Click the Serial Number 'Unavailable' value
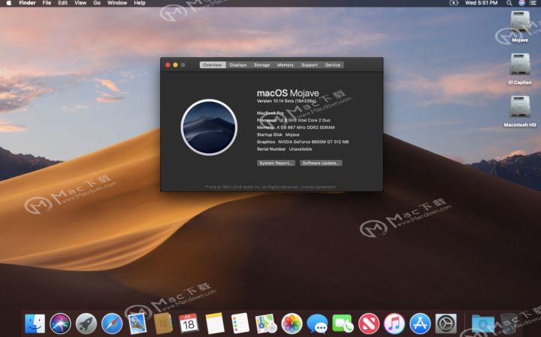 [x=301, y=149]
